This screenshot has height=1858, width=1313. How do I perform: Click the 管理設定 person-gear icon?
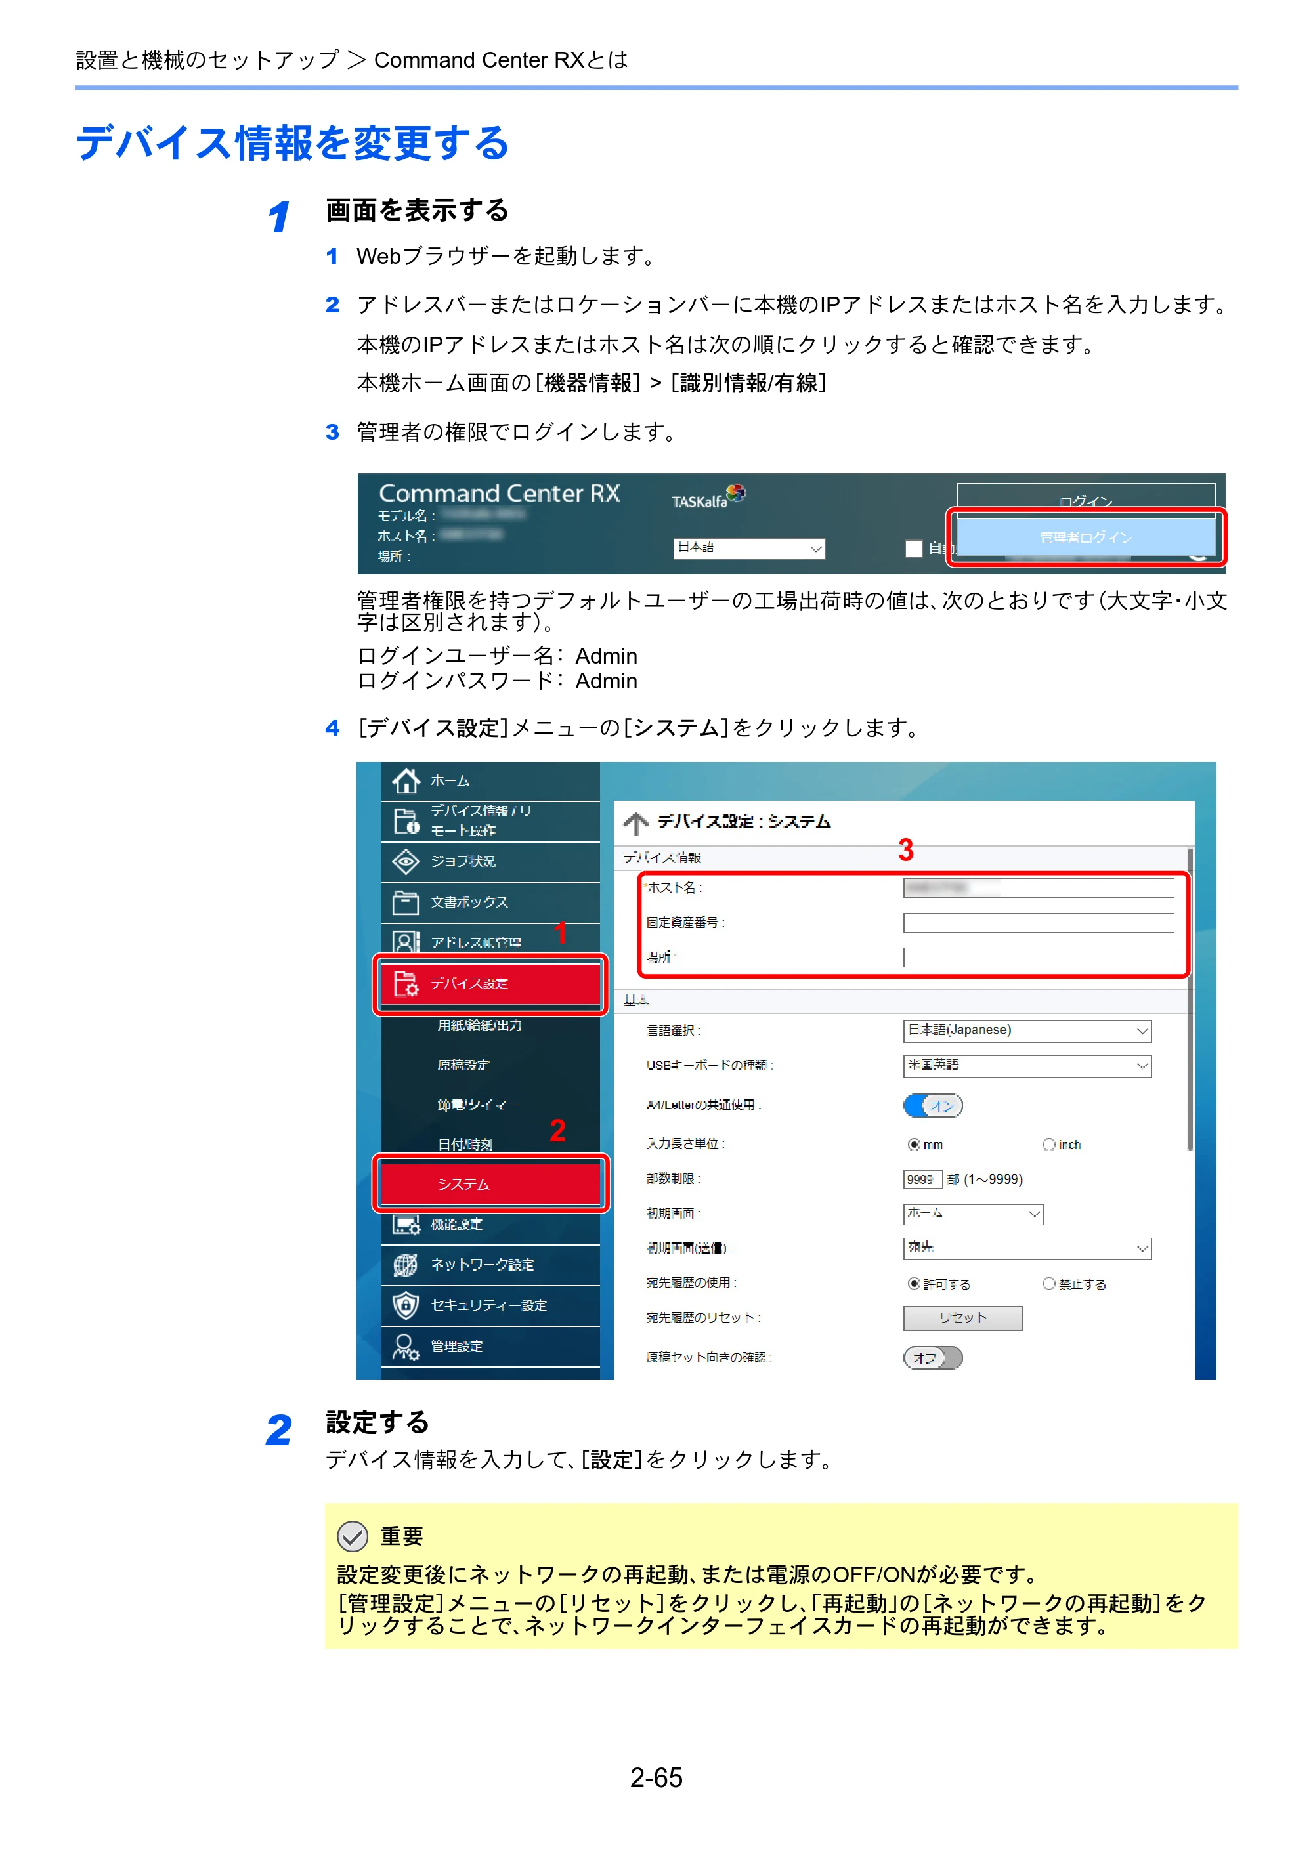(x=406, y=1347)
